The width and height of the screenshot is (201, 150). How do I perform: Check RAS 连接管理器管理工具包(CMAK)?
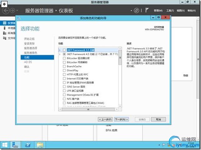(64, 103)
